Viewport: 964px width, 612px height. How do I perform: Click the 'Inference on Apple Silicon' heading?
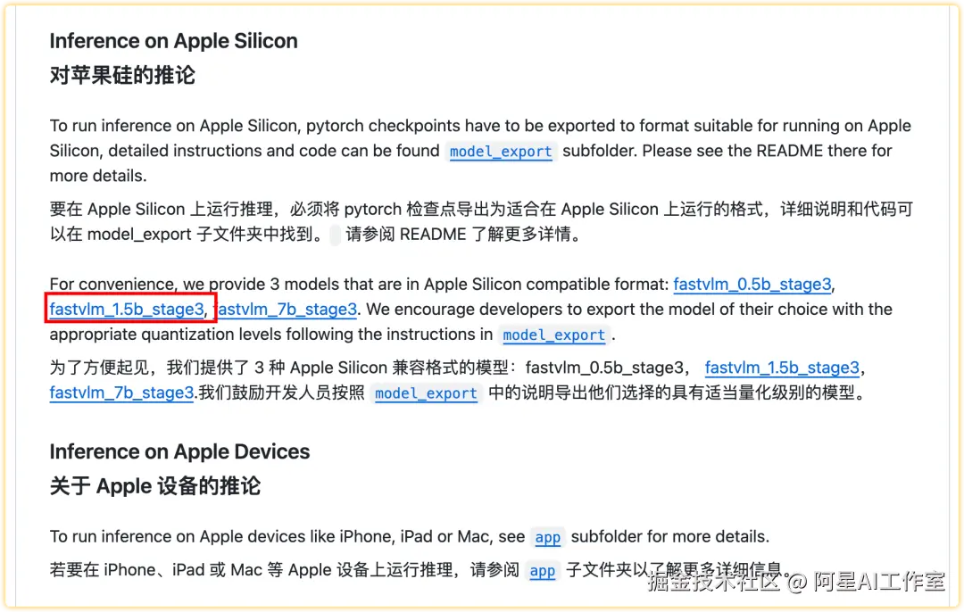[173, 41]
